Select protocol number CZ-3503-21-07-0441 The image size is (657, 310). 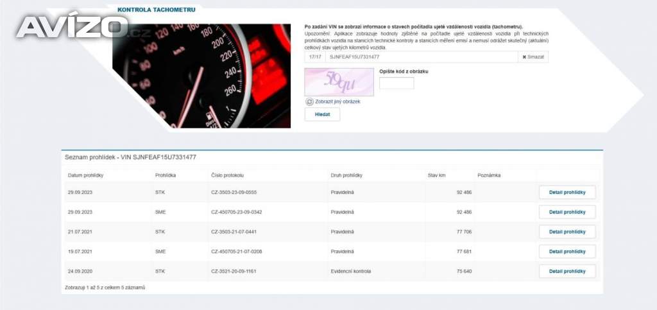(x=234, y=232)
